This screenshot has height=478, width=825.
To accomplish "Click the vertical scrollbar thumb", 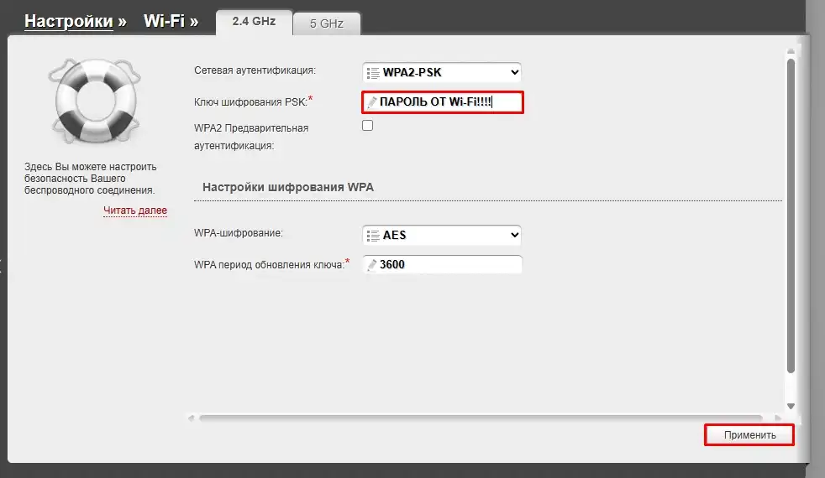I will [x=791, y=216].
